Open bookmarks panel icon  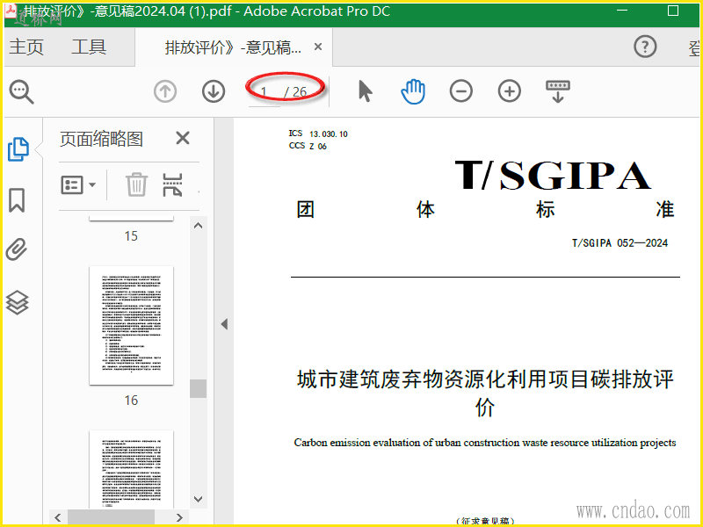pyautogui.click(x=17, y=199)
